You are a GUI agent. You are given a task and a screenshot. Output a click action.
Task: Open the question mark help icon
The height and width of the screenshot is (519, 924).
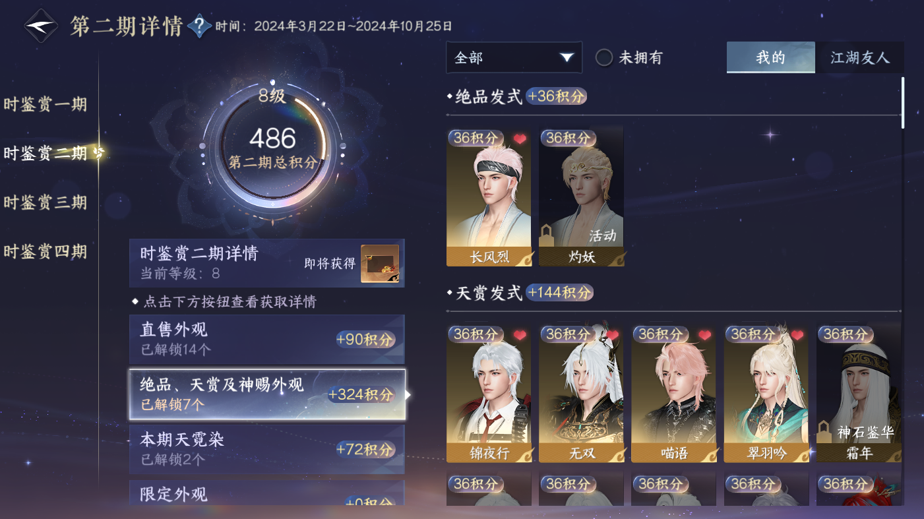pos(199,26)
